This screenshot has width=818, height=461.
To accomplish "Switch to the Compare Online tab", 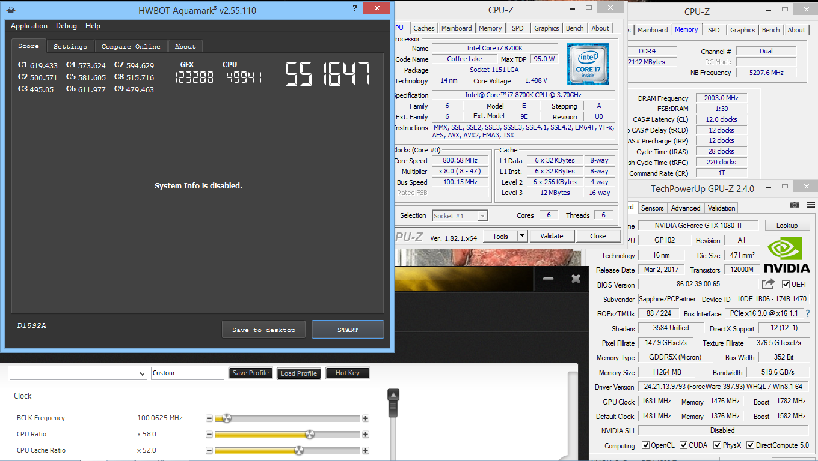I will (x=131, y=46).
